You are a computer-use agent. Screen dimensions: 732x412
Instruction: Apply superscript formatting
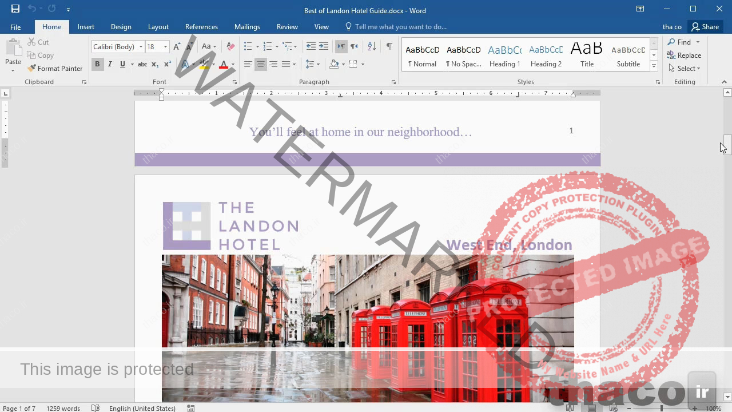click(x=168, y=64)
